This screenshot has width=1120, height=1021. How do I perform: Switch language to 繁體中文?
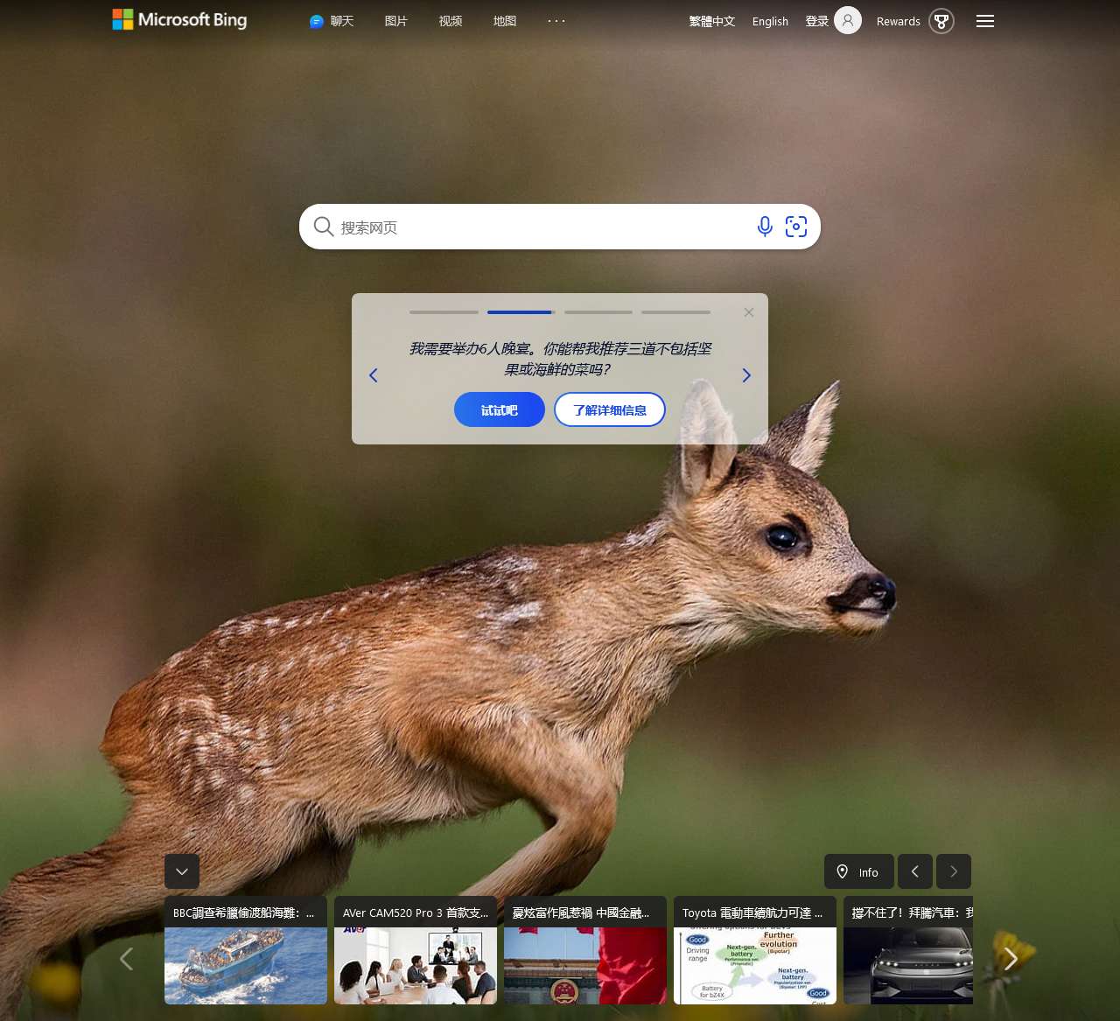pyautogui.click(x=712, y=21)
